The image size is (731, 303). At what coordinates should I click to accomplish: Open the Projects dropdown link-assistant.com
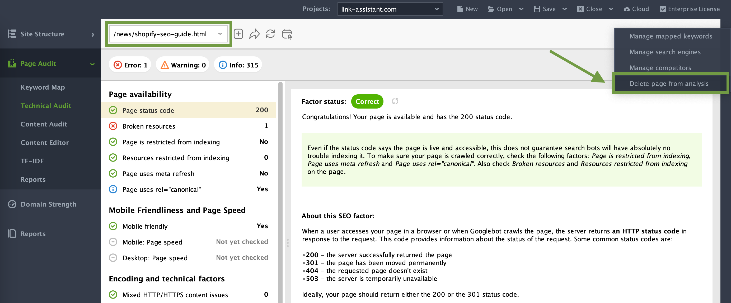pos(390,9)
